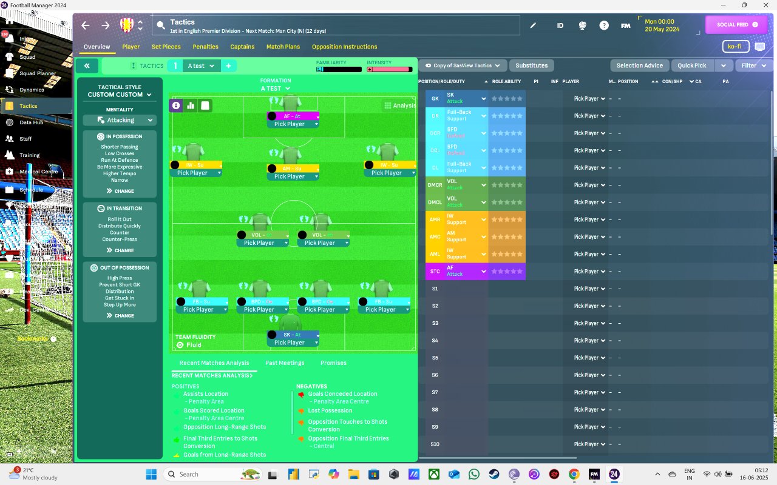Open the world globe icon
Image resolution: width=777 pixels, height=485 pixels.
coord(582,25)
